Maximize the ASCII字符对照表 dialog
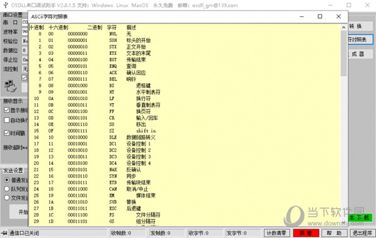 point(320,16)
